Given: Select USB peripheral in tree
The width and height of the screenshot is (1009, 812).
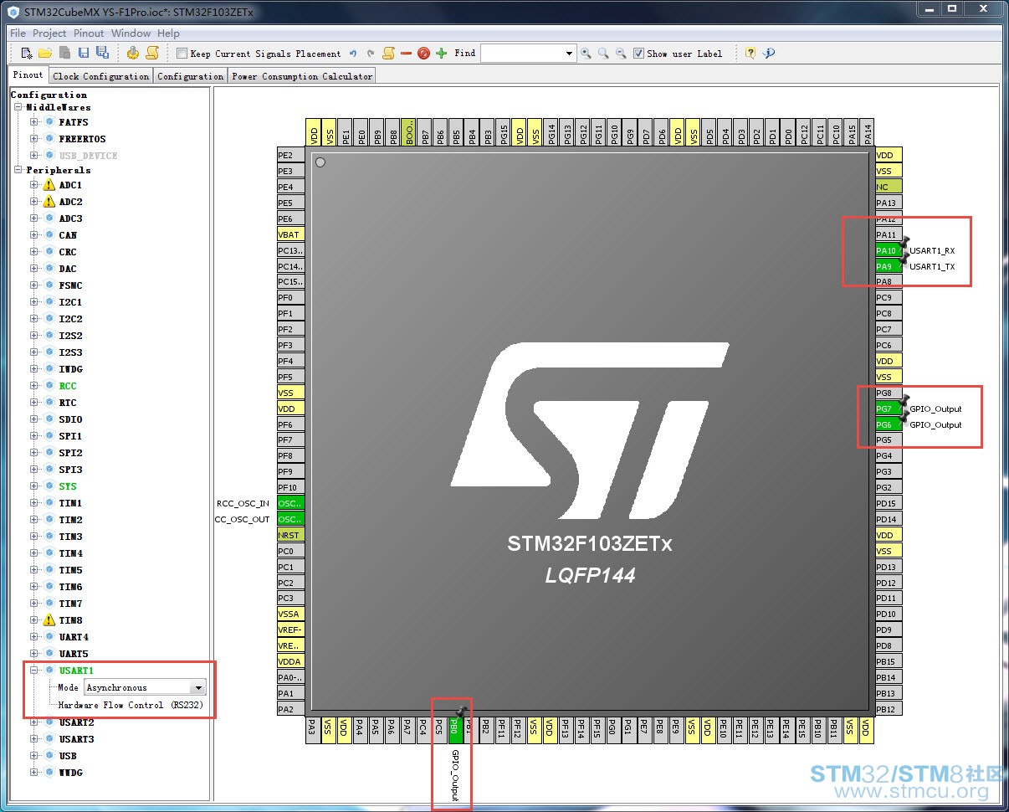Looking at the screenshot, I should click(68, 756).
